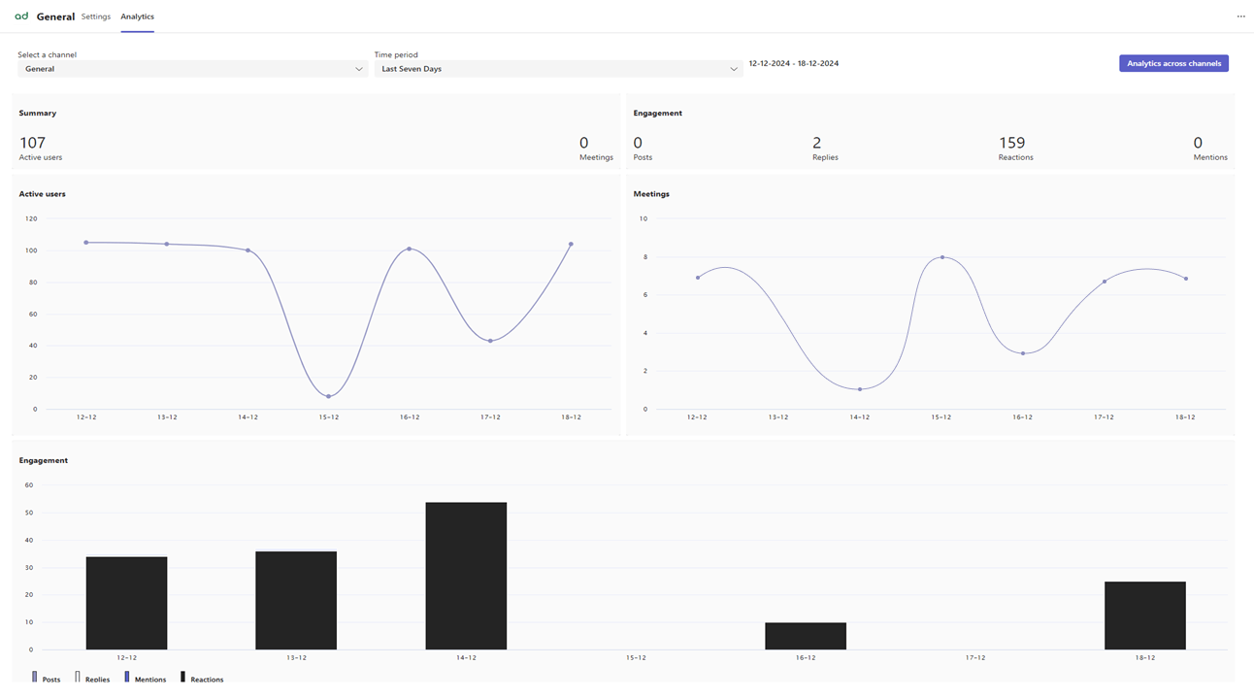Image resolution: width=1254 pixels, height=699 pixels.
Task: Open the General channel selector chevron
Action: 359,68
